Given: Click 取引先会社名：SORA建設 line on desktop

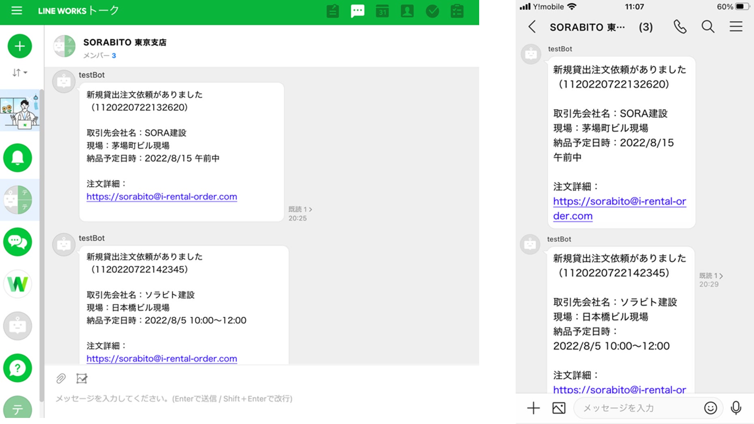Looking at the screenshot, I should click(x=136, y=133).
